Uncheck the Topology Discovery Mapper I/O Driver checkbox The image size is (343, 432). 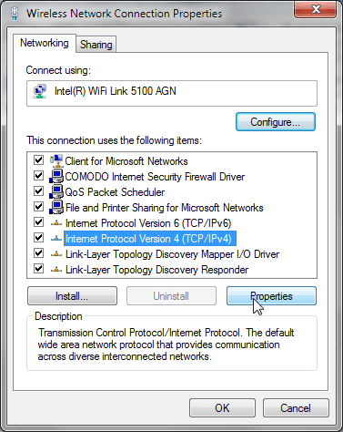(x=38, y=253)
